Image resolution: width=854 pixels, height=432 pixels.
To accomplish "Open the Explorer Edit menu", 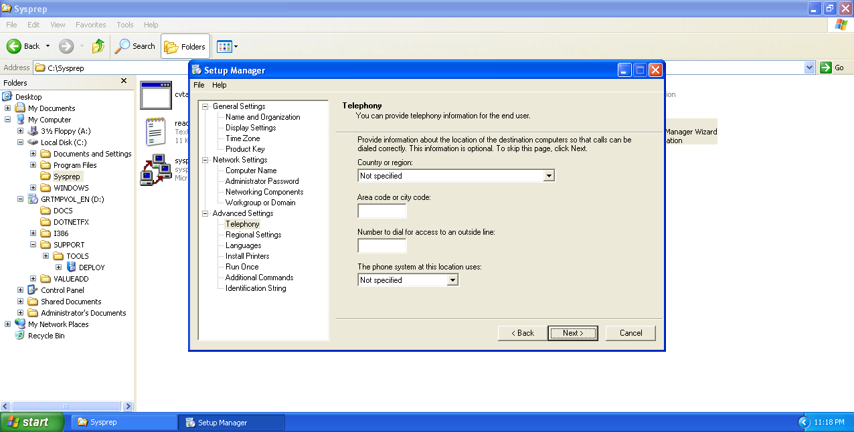I will coord(33,25).
